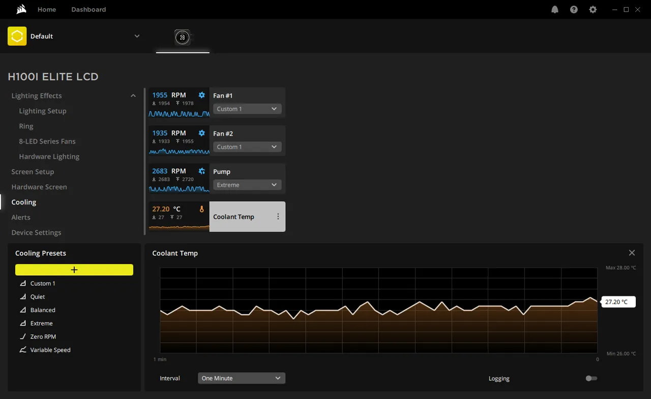
Task: Click the Pump gear icon
Action: click(202, 171)
